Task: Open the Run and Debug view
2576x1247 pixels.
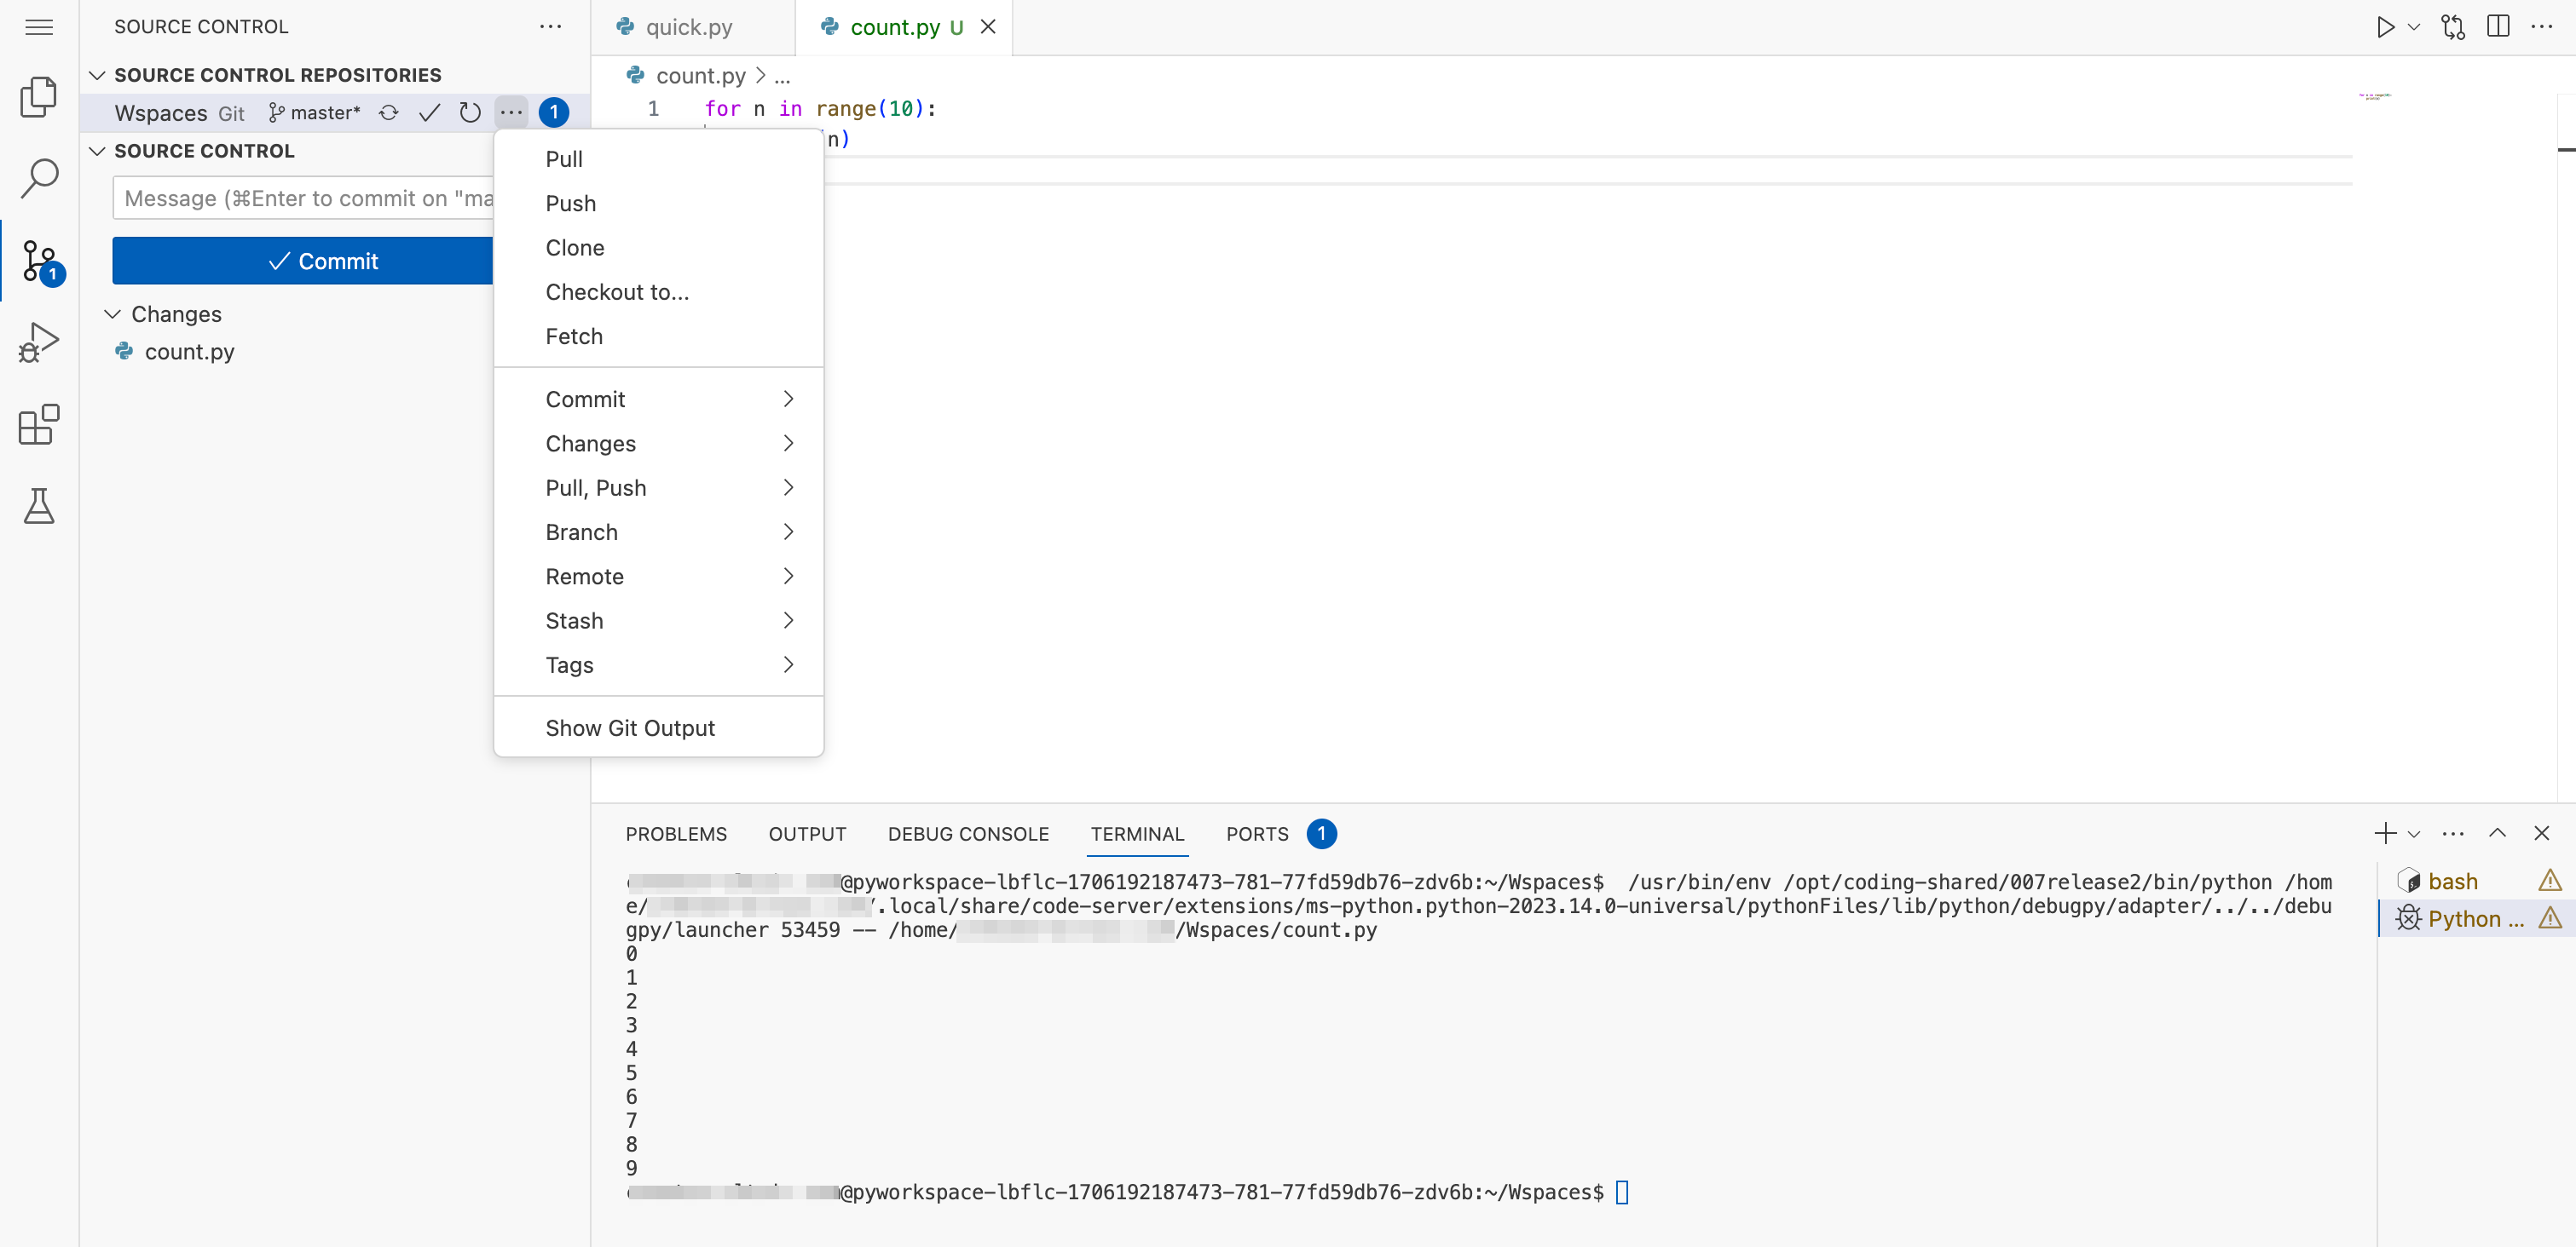Action: pos(39,342)
